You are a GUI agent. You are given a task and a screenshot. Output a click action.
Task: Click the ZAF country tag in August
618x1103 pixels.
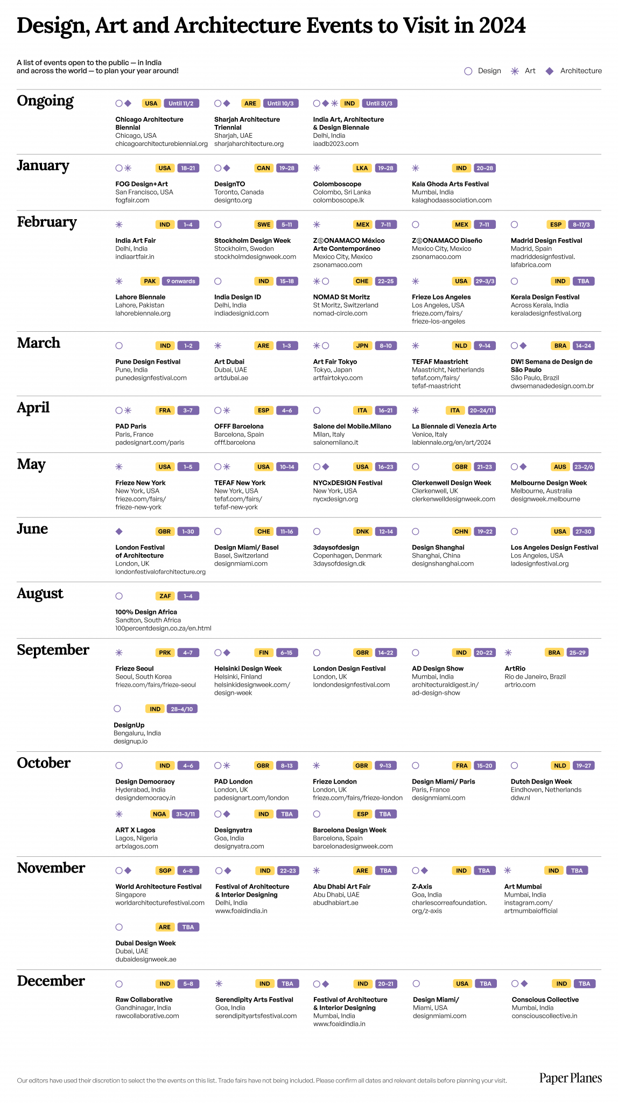pyautogui.click(x=165, y=596)
